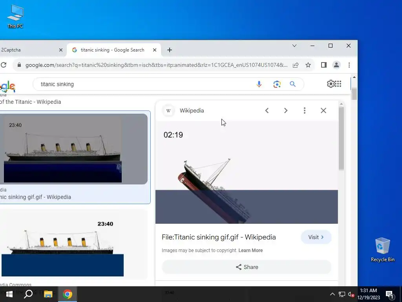Select titanic sinking Google Search tab
Screen dimensions: 402x302
tap(112, 50)
